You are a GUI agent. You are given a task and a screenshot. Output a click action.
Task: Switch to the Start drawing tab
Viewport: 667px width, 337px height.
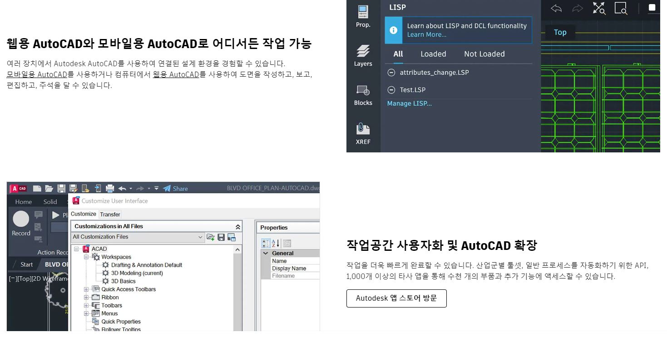27,264
